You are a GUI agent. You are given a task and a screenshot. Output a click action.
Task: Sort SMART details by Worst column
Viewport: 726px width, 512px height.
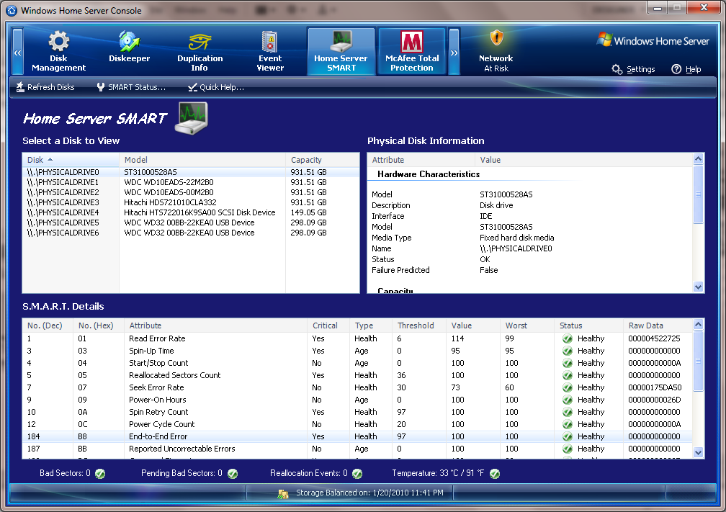tap(527, 325)
